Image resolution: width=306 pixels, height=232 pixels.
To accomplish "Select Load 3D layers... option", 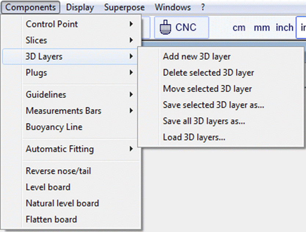I will point(194,137).
